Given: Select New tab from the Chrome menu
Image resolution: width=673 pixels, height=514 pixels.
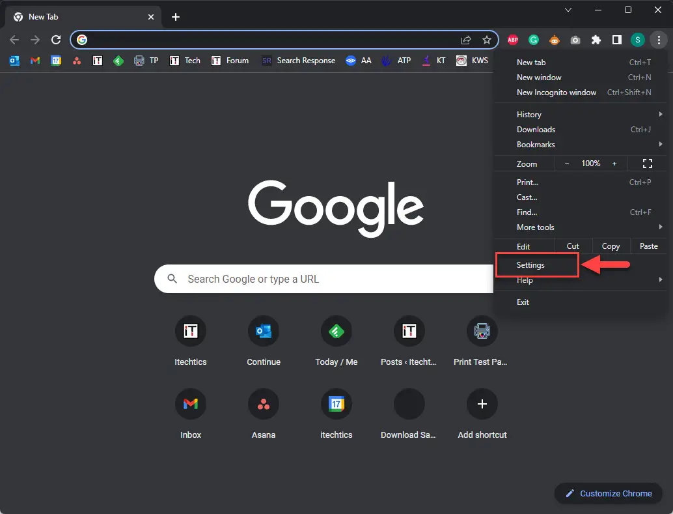Looking at the screenshot, I should click(581, 63).
